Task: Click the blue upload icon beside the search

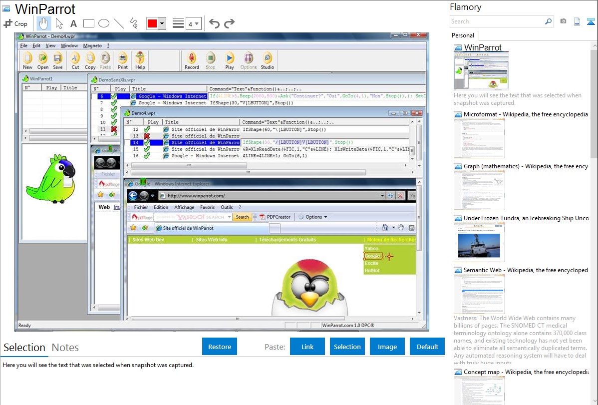Action: tap(591, 21)
